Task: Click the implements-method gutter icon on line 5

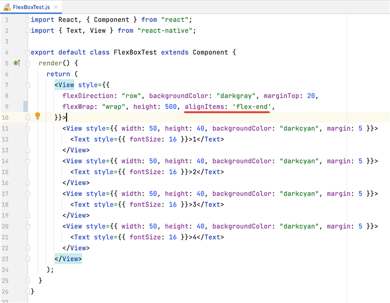Action: click(17, 63)
